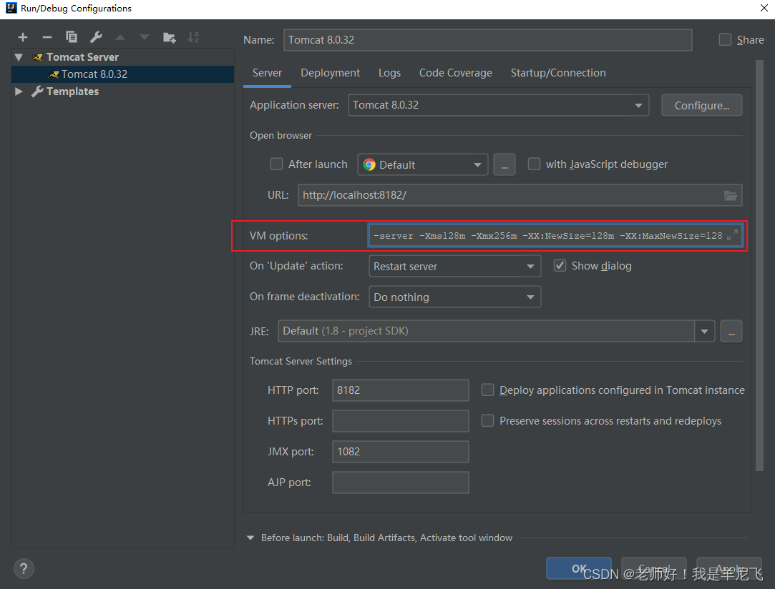Image resolution: width=775 pixels, height=589 pixels.
Task: Sort configurations alphabetically icon
Action: 193,37
